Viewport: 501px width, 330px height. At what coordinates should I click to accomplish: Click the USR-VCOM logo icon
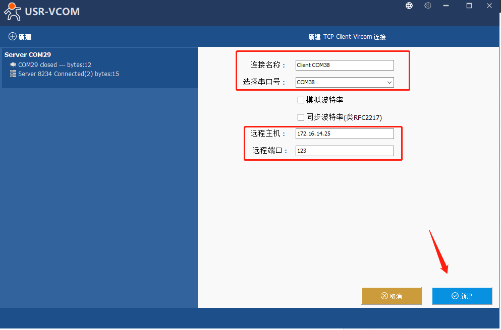(12, 11)
